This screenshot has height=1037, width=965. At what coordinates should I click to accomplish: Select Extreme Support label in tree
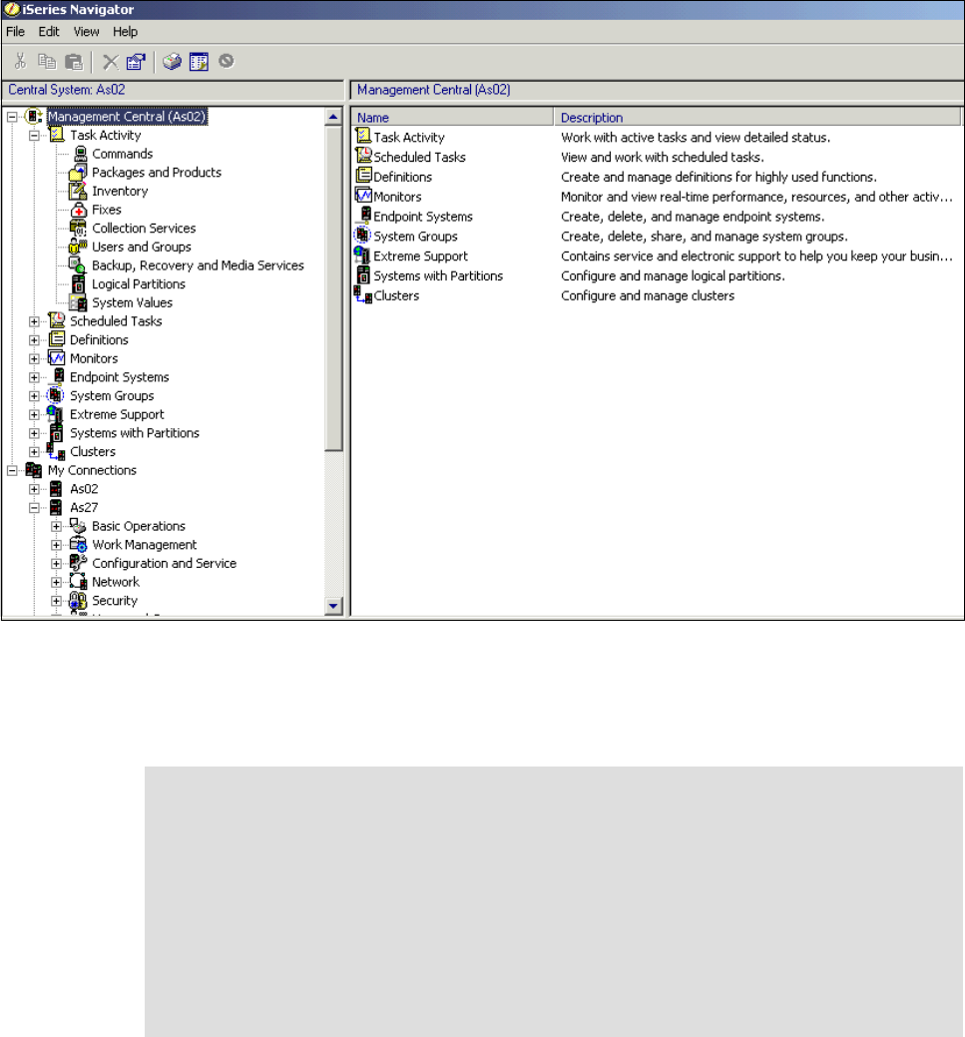pyautogui.click(x=117, y=414)
